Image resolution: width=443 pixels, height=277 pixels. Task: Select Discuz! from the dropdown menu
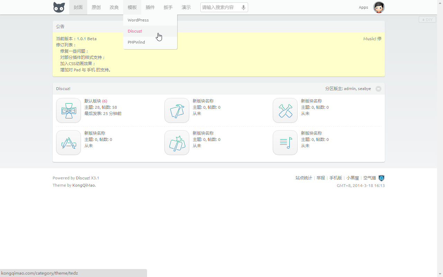pos(150,31)
